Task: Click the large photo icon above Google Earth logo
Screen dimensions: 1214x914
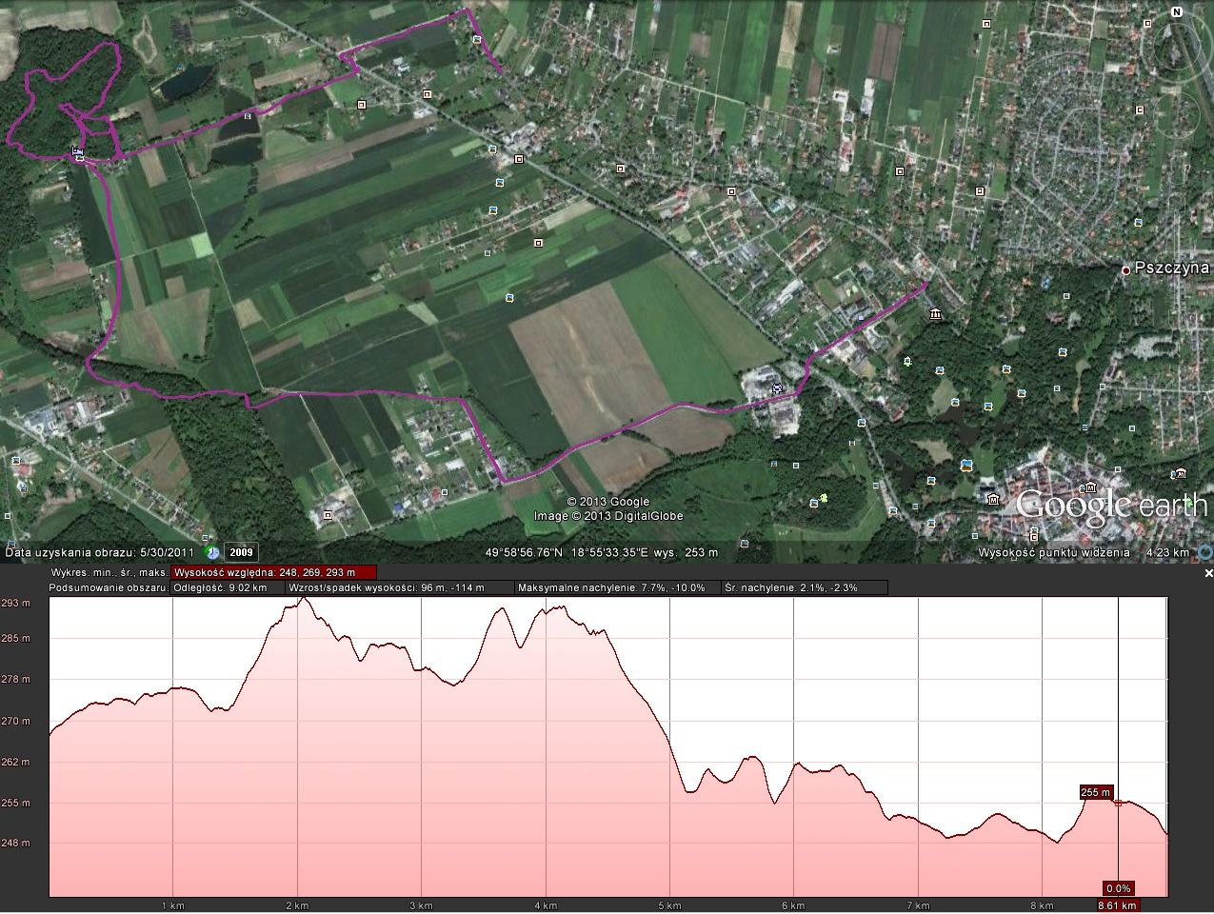Action: pos(966,465)
